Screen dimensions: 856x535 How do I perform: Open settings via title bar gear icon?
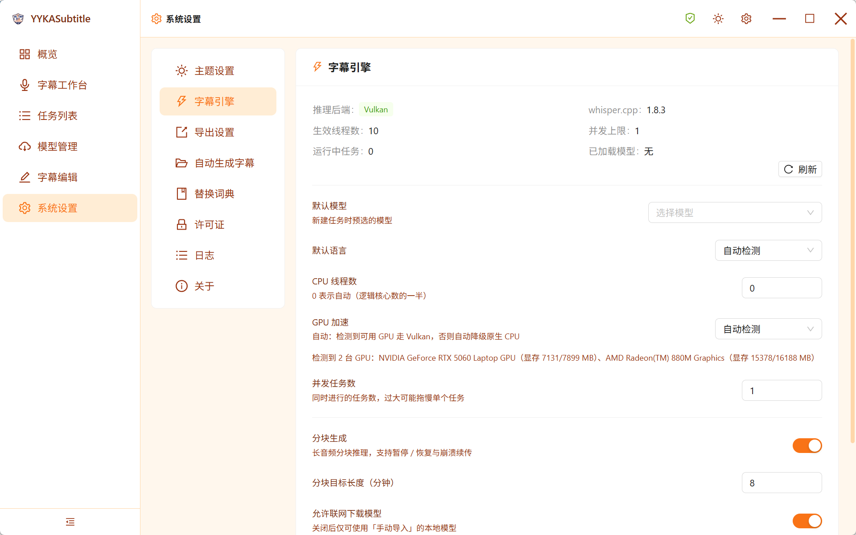pos(746,19)
